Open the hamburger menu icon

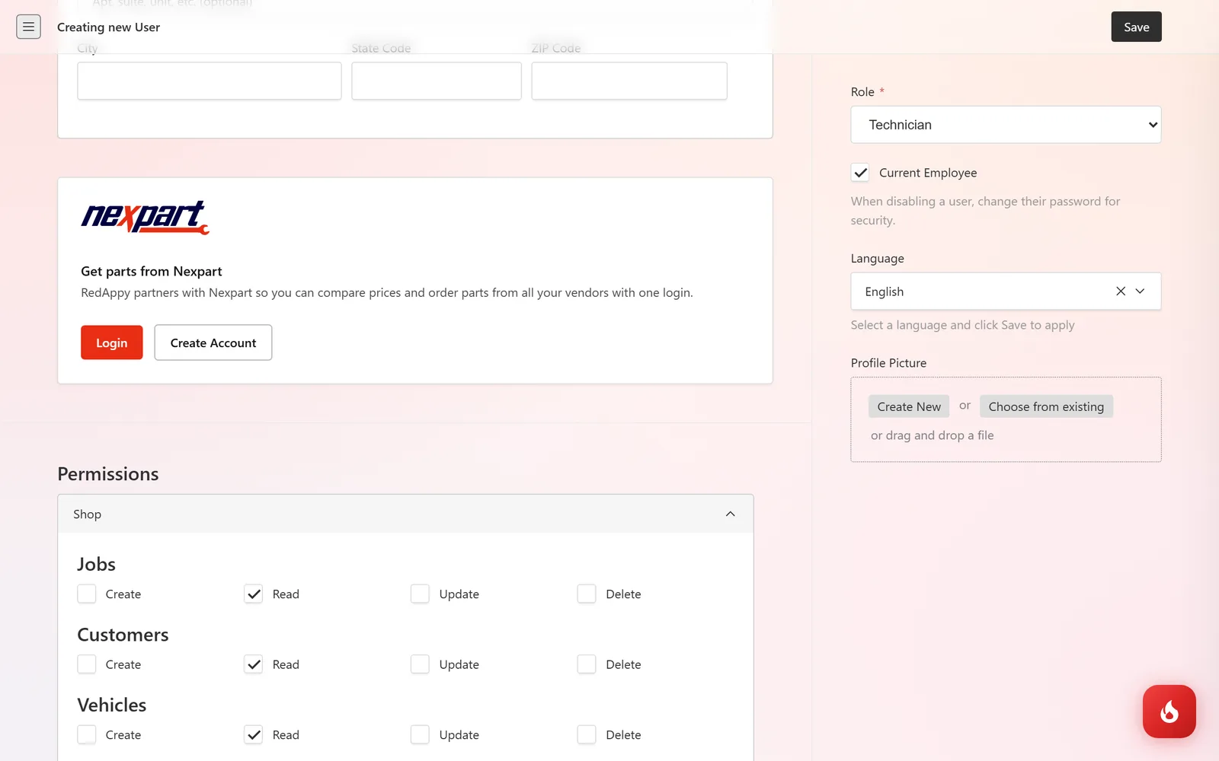tap(28, 27)
